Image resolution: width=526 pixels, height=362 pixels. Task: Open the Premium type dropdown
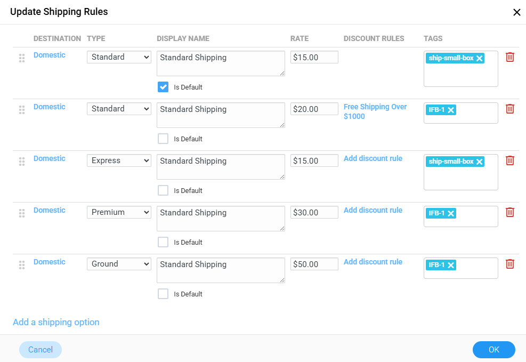(x=119, y=212)
